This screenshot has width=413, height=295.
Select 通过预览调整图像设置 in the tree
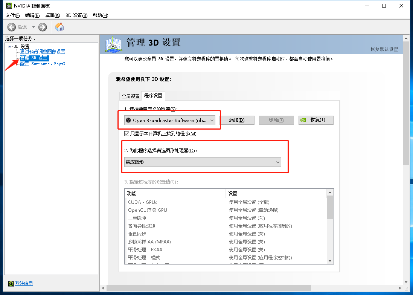pos(43,52)
